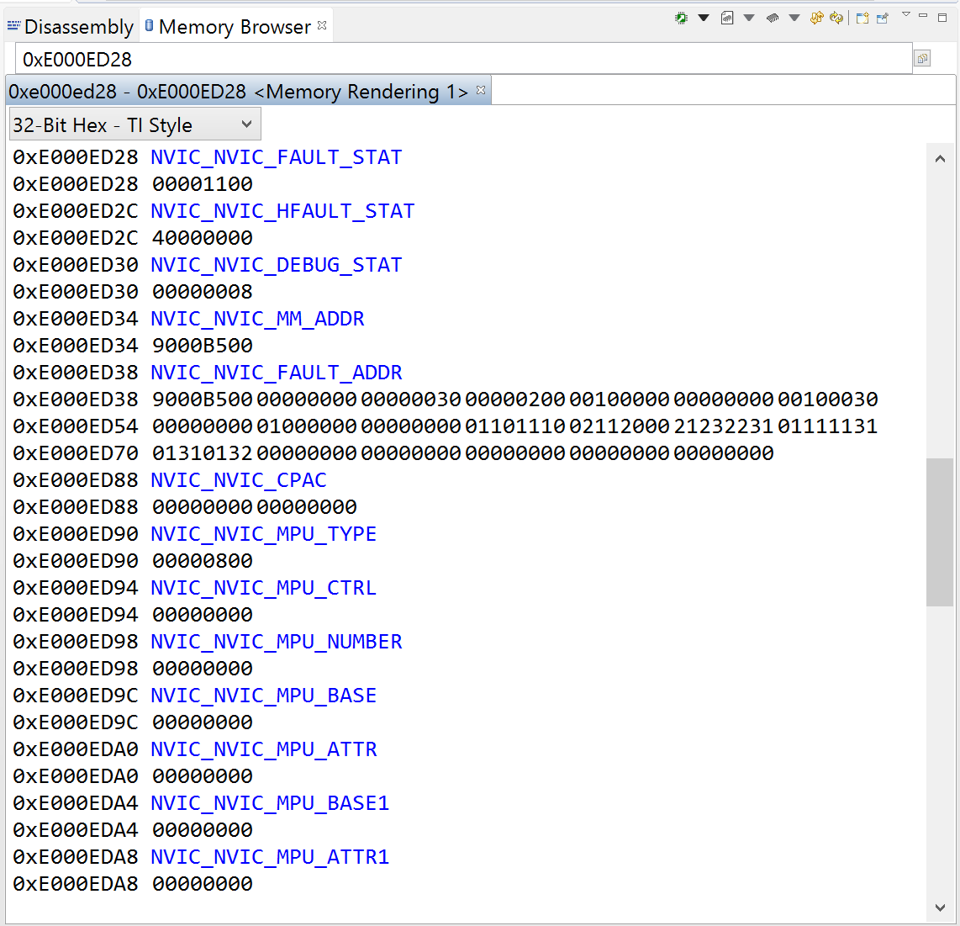
Task: Click the NVIC_NVIC_FAULT_ADDR label
Action: tap(276, 373)
